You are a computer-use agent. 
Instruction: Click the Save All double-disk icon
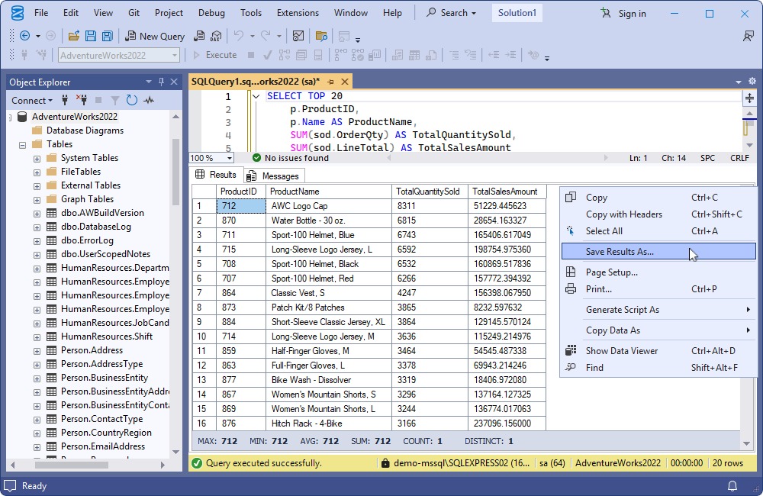(107, 36)
